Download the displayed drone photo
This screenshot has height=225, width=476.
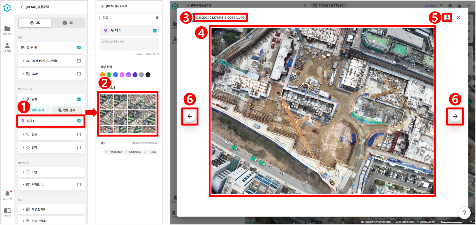pyautogui.click(x=447, y=17)
